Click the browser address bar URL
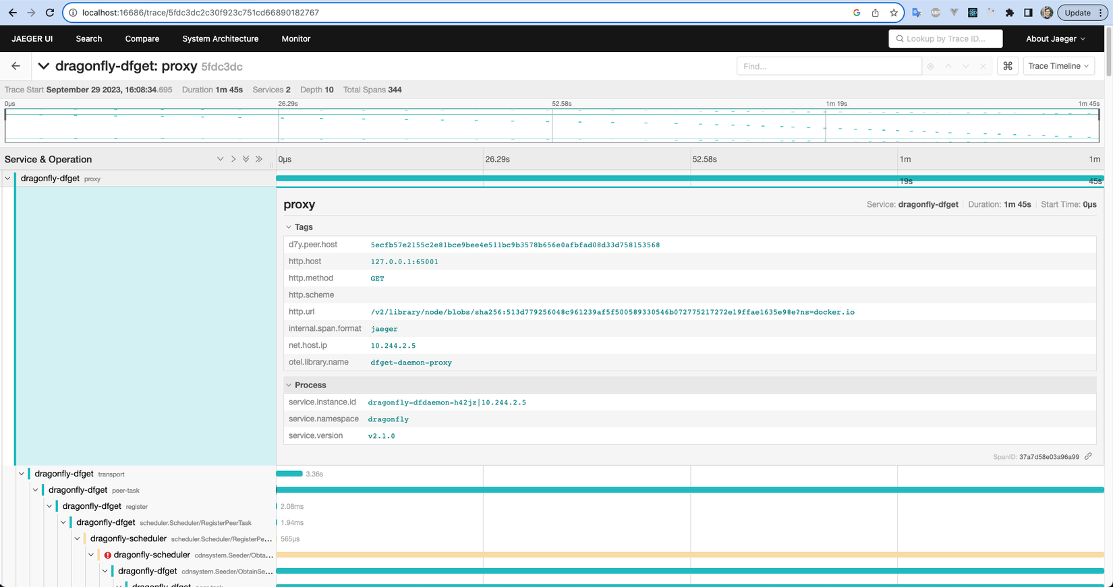 200,13
